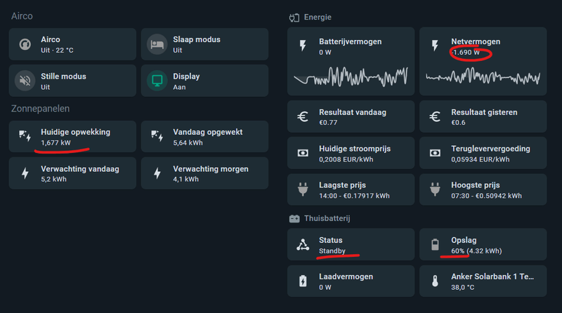Click the Batterijvermogen flash icon
The width and height of the screenshot is (562, 313).
point(303,46)
